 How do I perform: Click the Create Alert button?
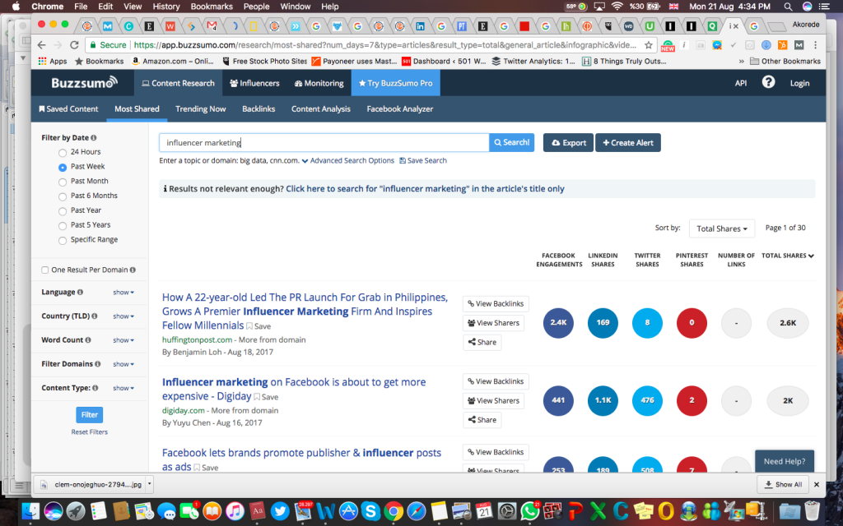628,143
